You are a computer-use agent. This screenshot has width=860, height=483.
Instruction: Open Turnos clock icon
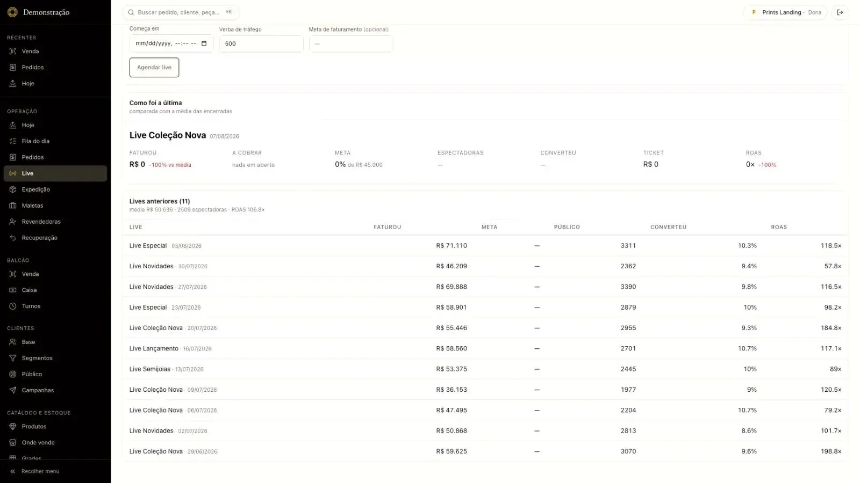point(13,306)
